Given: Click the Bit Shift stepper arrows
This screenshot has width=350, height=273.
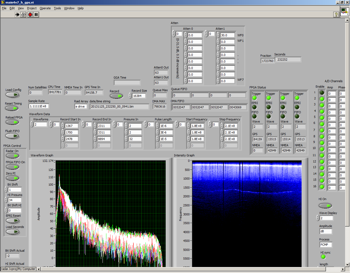Looking at the screenshot, I should [x=6, y=190].
